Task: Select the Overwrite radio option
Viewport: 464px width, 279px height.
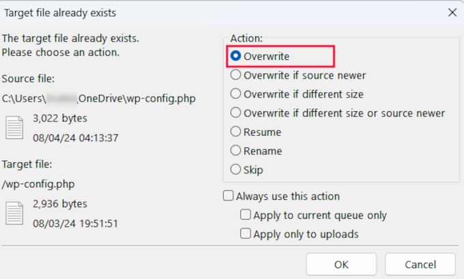Action: (236, 56)
